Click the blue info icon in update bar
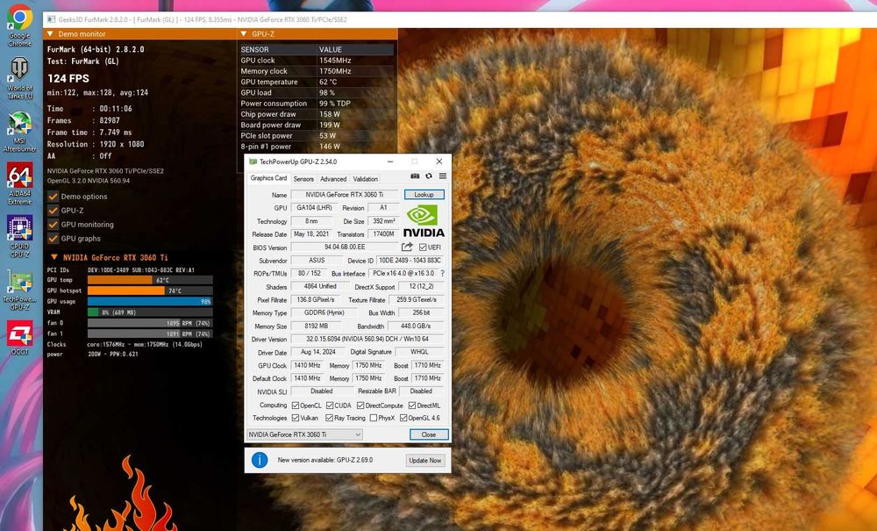Viewport: 877px width, 531px height. tap(260, 460)
